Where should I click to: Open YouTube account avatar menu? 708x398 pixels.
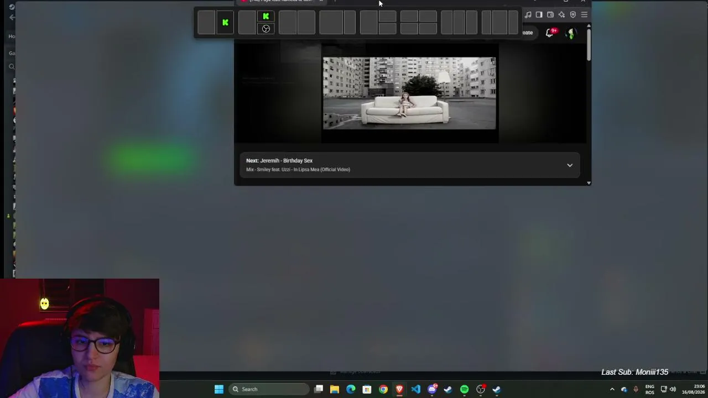pyautogui.click(x=571, y=33)
